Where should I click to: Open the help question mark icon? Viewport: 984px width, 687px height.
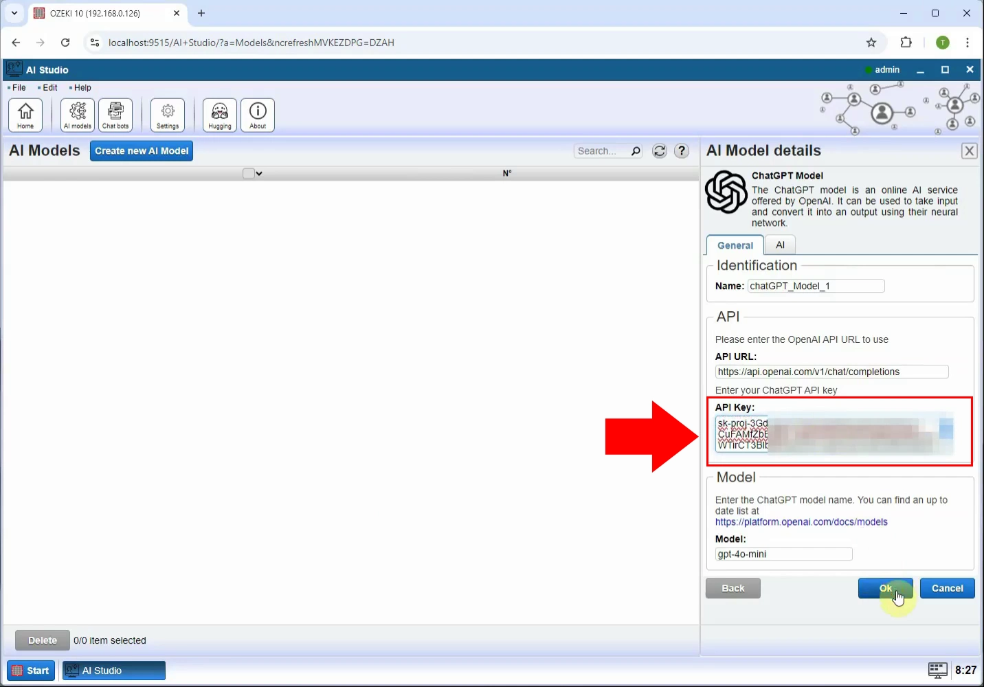click(x=682, y=151)
